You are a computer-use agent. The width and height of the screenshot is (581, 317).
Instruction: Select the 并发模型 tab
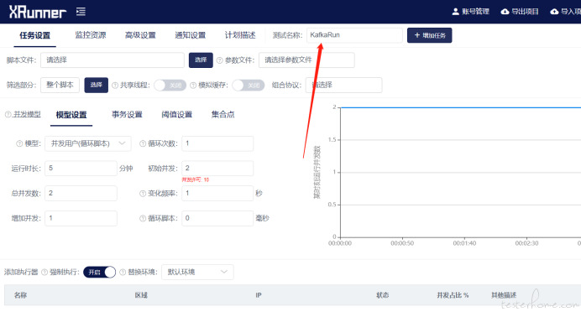point(27,115)
